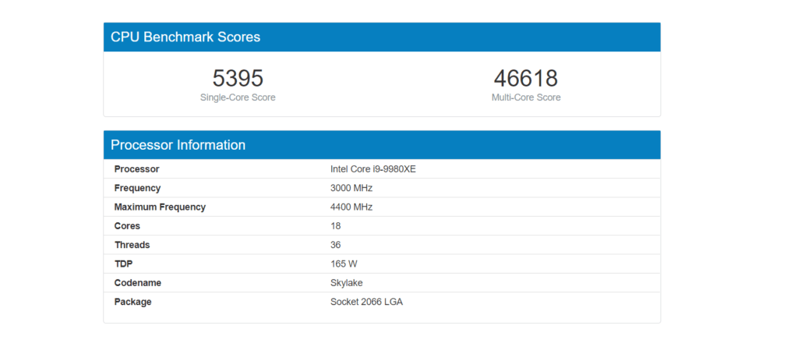The height and width of the screenshot is (354, 798).
Task: Click the Codename row label
Action: (x=137, y=283)
